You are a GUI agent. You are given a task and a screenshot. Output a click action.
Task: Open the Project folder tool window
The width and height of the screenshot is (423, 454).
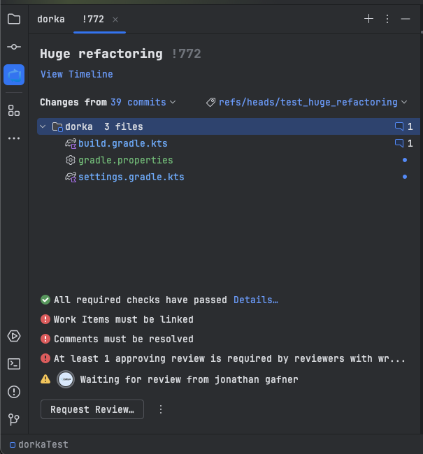click(x=14, y=19)
